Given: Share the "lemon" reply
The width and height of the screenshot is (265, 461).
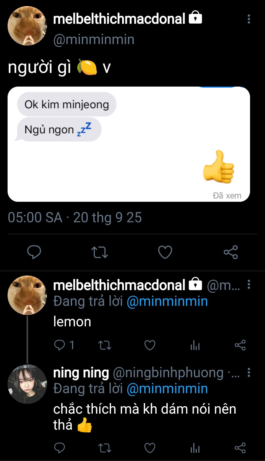Looking at the screenshot, I should pyautogui.click(x=240, y=345).
